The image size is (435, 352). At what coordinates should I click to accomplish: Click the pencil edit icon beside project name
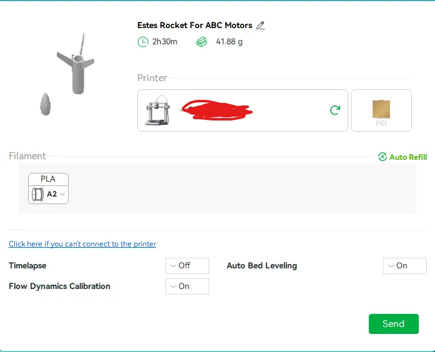click(260, 26)
